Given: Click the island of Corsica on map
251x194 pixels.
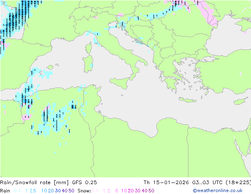Looking at the screenshot, I should pyautogui.click(x=89, y=48).
